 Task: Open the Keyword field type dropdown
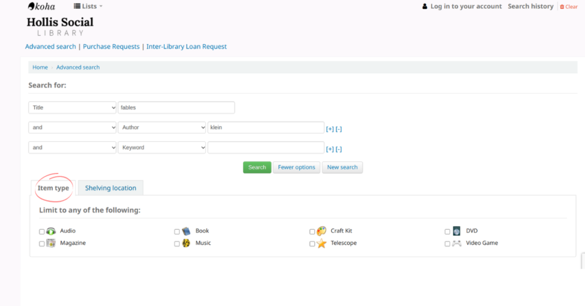(x=162, y=147)
